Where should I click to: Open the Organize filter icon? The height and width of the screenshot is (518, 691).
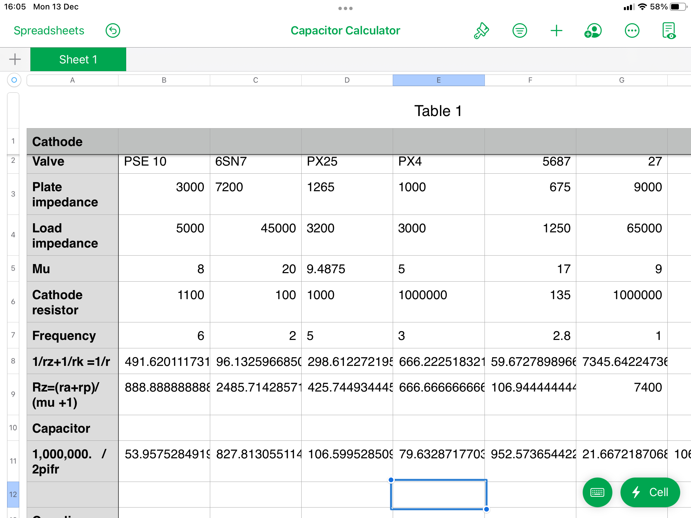(520, 31)
